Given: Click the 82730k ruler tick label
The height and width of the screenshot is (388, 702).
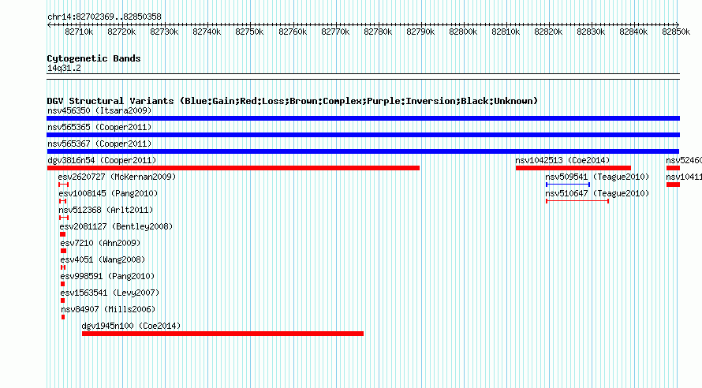Looking at the screenshot, I should click(164, 32).
